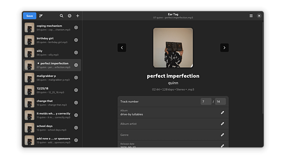286x161 pixels.
Task: Click the total tracks field showing 14
Action: 220,102
